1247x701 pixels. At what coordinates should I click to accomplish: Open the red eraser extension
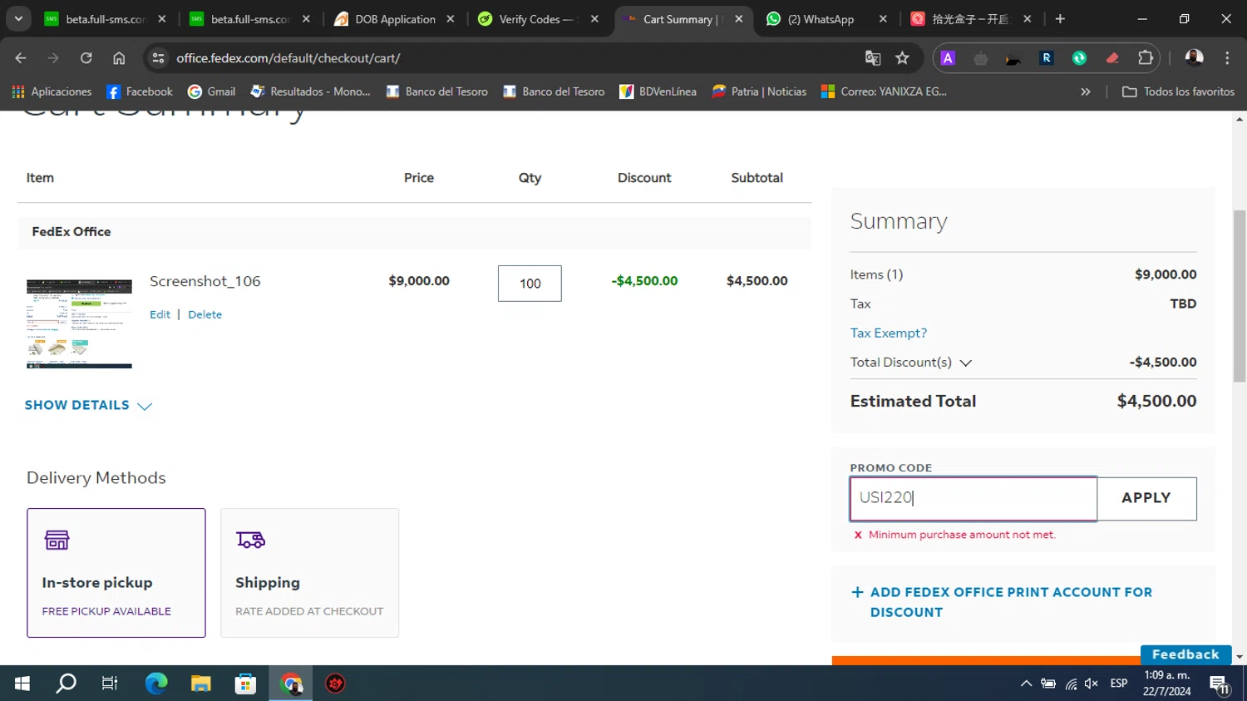coord(1112,58)
